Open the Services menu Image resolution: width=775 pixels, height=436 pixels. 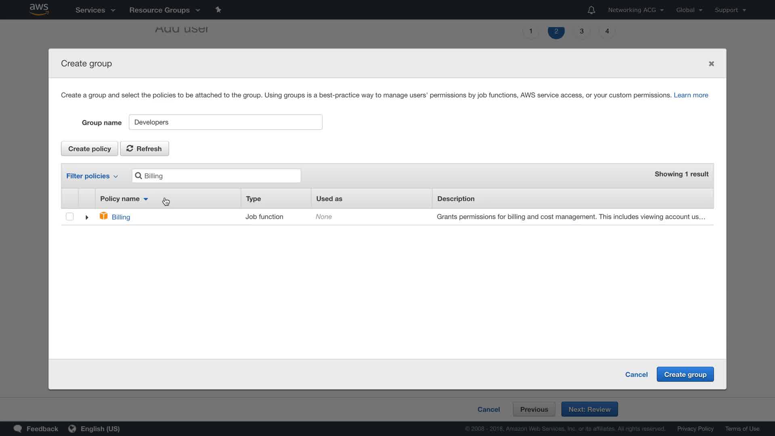pyautogui.click(x=95, y=10)
